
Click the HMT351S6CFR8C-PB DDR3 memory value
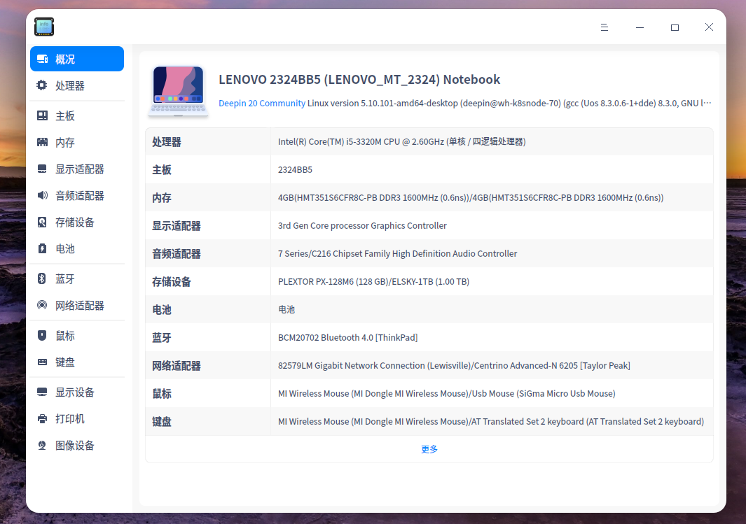pos(471,197)
